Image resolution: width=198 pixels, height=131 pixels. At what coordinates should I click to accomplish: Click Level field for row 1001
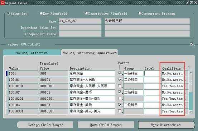click(152, 73)
